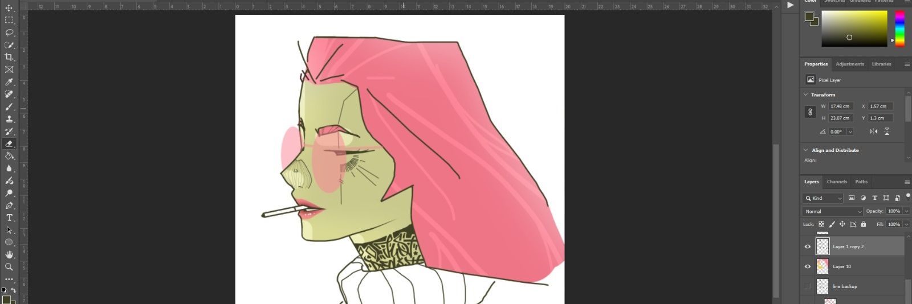
Task: Pick a color in the color field
Action: [x=854, y=28]
